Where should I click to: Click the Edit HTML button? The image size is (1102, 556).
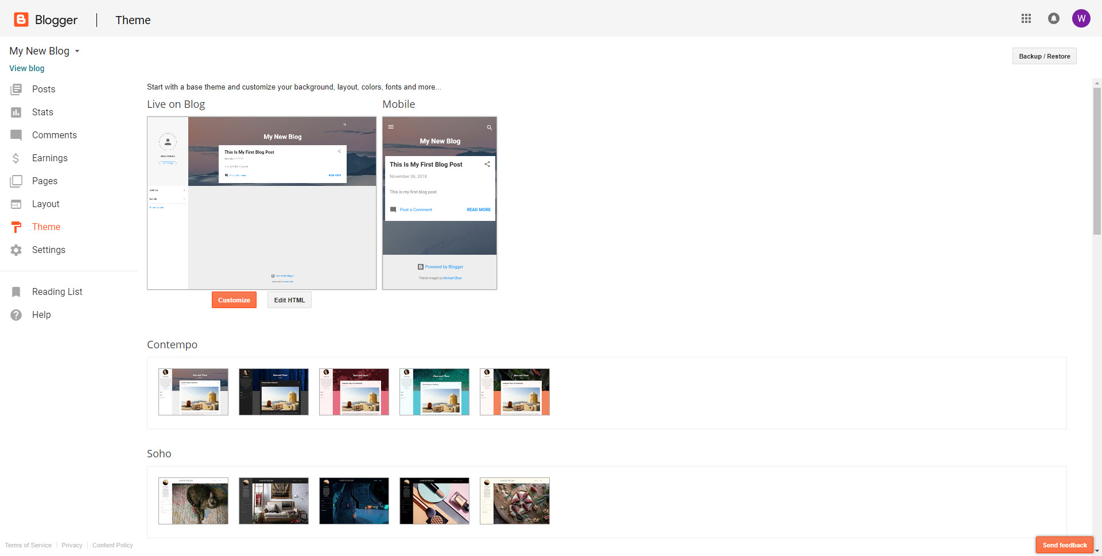pyautogui.click(x=289, y=300)
